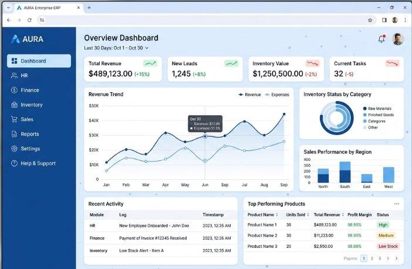Select the Product Name 1 row
Viewport: 412px width, 269px height.
(x=323, y=225)
